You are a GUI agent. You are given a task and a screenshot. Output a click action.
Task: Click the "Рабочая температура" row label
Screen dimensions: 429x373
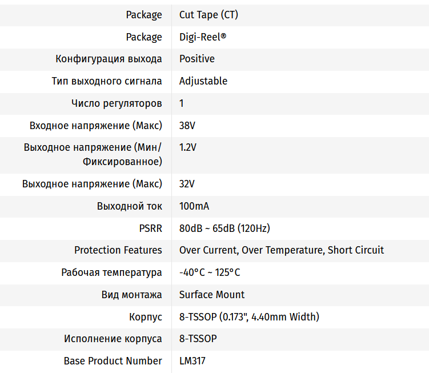(x=112, y=272)
